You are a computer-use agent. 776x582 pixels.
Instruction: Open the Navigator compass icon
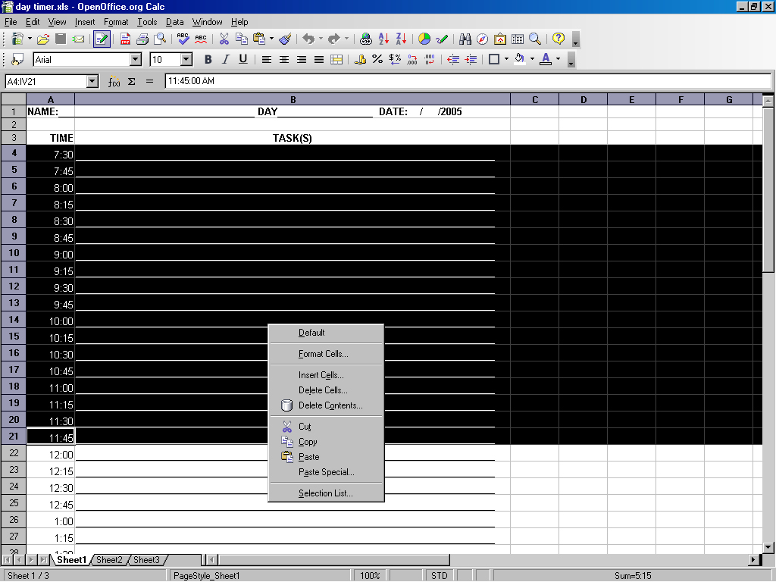pos(483,39)
